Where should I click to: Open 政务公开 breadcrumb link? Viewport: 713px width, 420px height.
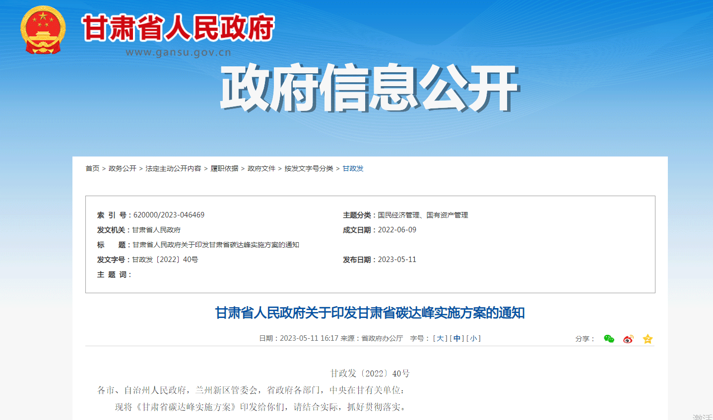pos(123,168)
